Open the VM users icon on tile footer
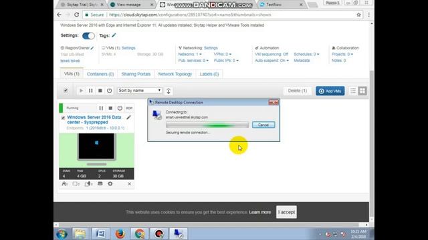Viewport: 428px width, 240px height. pyautogui.click(x=65, y=184)
